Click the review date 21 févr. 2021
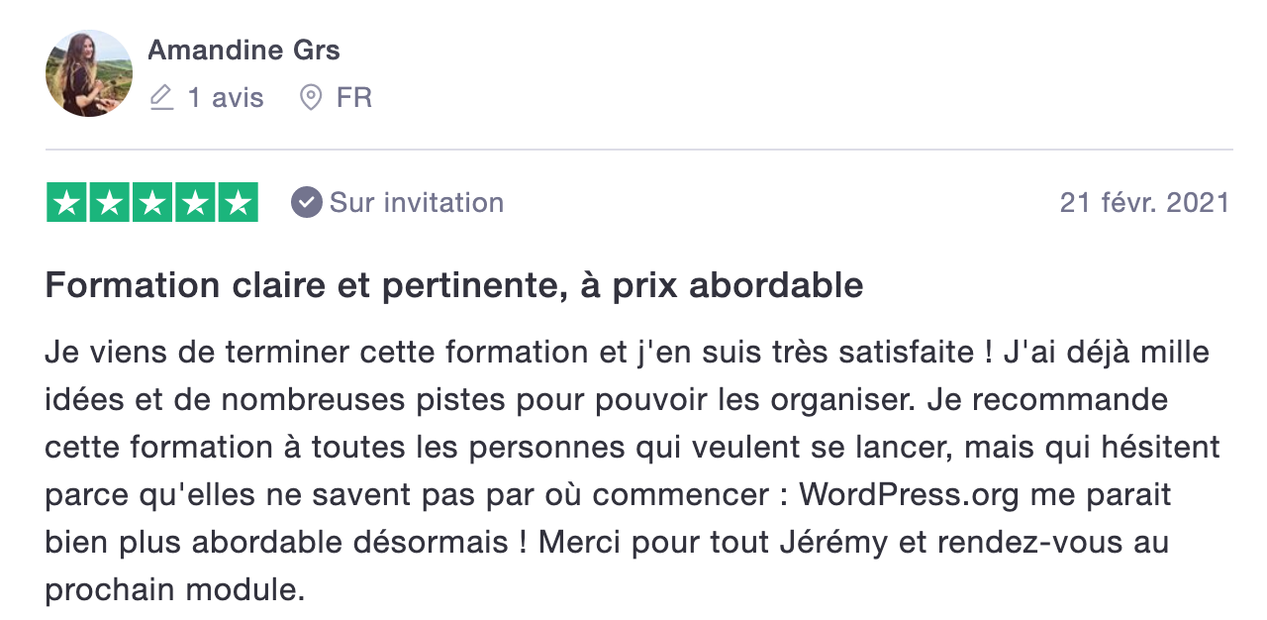 1144,203
